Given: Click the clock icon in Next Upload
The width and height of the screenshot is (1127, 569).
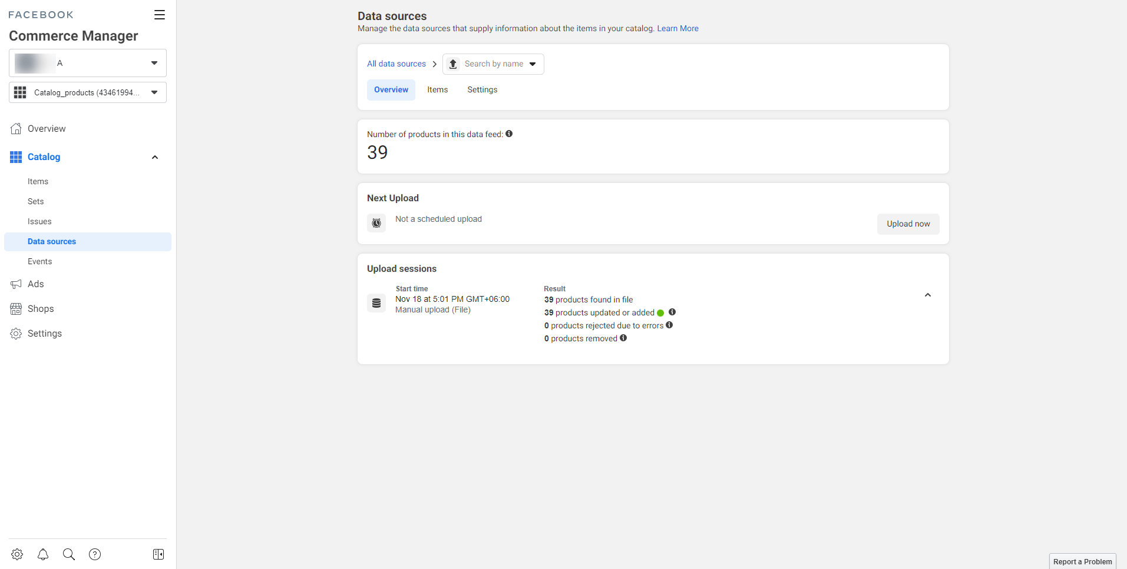Looking at the screenshot, I should pyautogui.click(x=376, y=224).
